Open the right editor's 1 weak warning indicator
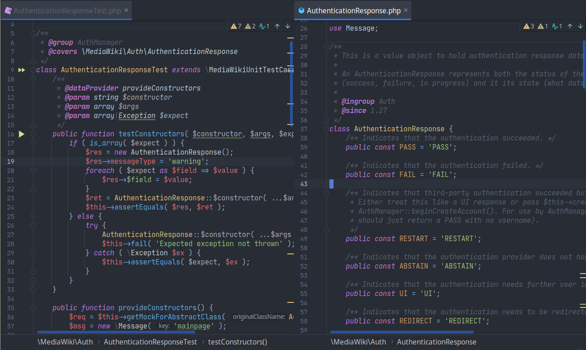 pyautogui.click(x=543, y=27)
